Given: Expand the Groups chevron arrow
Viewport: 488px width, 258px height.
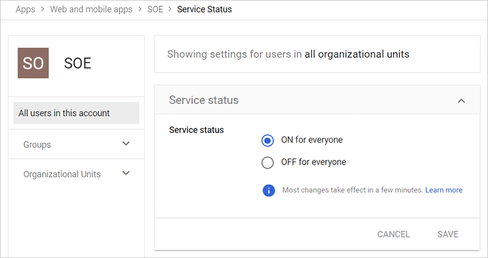Looking at the screenshot, I should coord(126,144).
